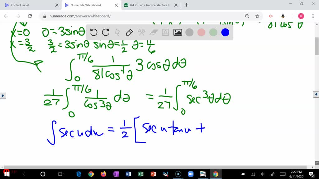The height and width of the screenshot is (179, 319).
Task: Pick the green pen color
Action: click(213, 32)
